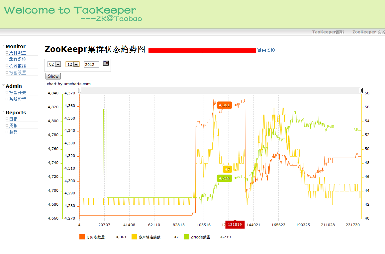This screenshot has width=385, height=254.
Task: Open 集群配置 in Monitor menu
Action: pos(17,53)
